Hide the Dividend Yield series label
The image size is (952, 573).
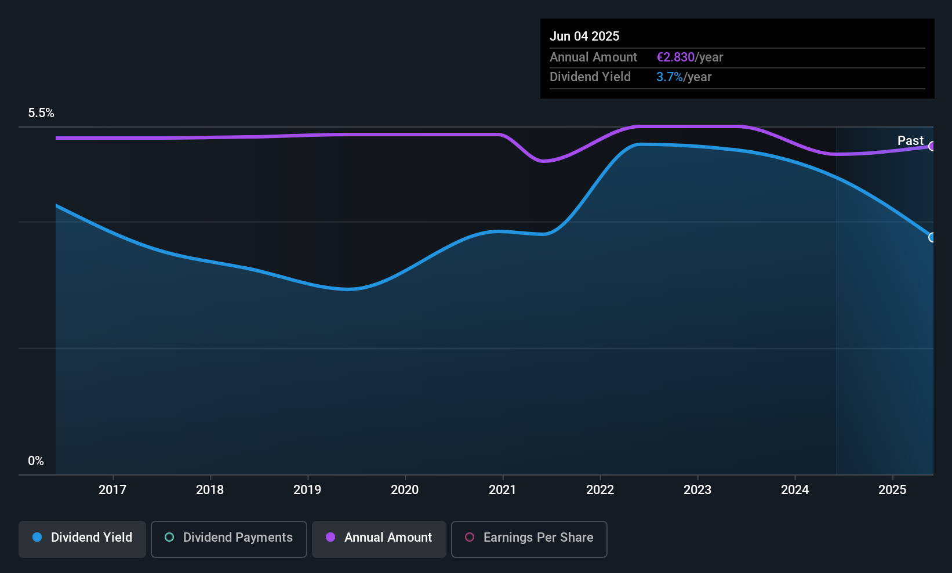click(x=91, y=538)
